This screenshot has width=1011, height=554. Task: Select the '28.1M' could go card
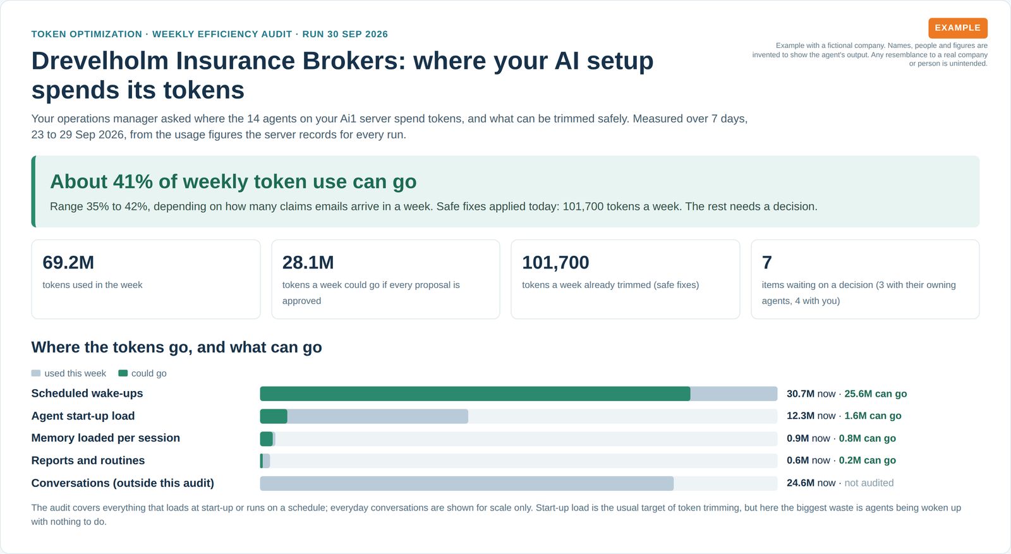[385, 279]
